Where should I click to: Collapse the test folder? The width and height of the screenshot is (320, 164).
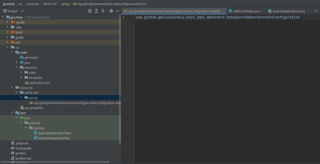pos(12,113)
